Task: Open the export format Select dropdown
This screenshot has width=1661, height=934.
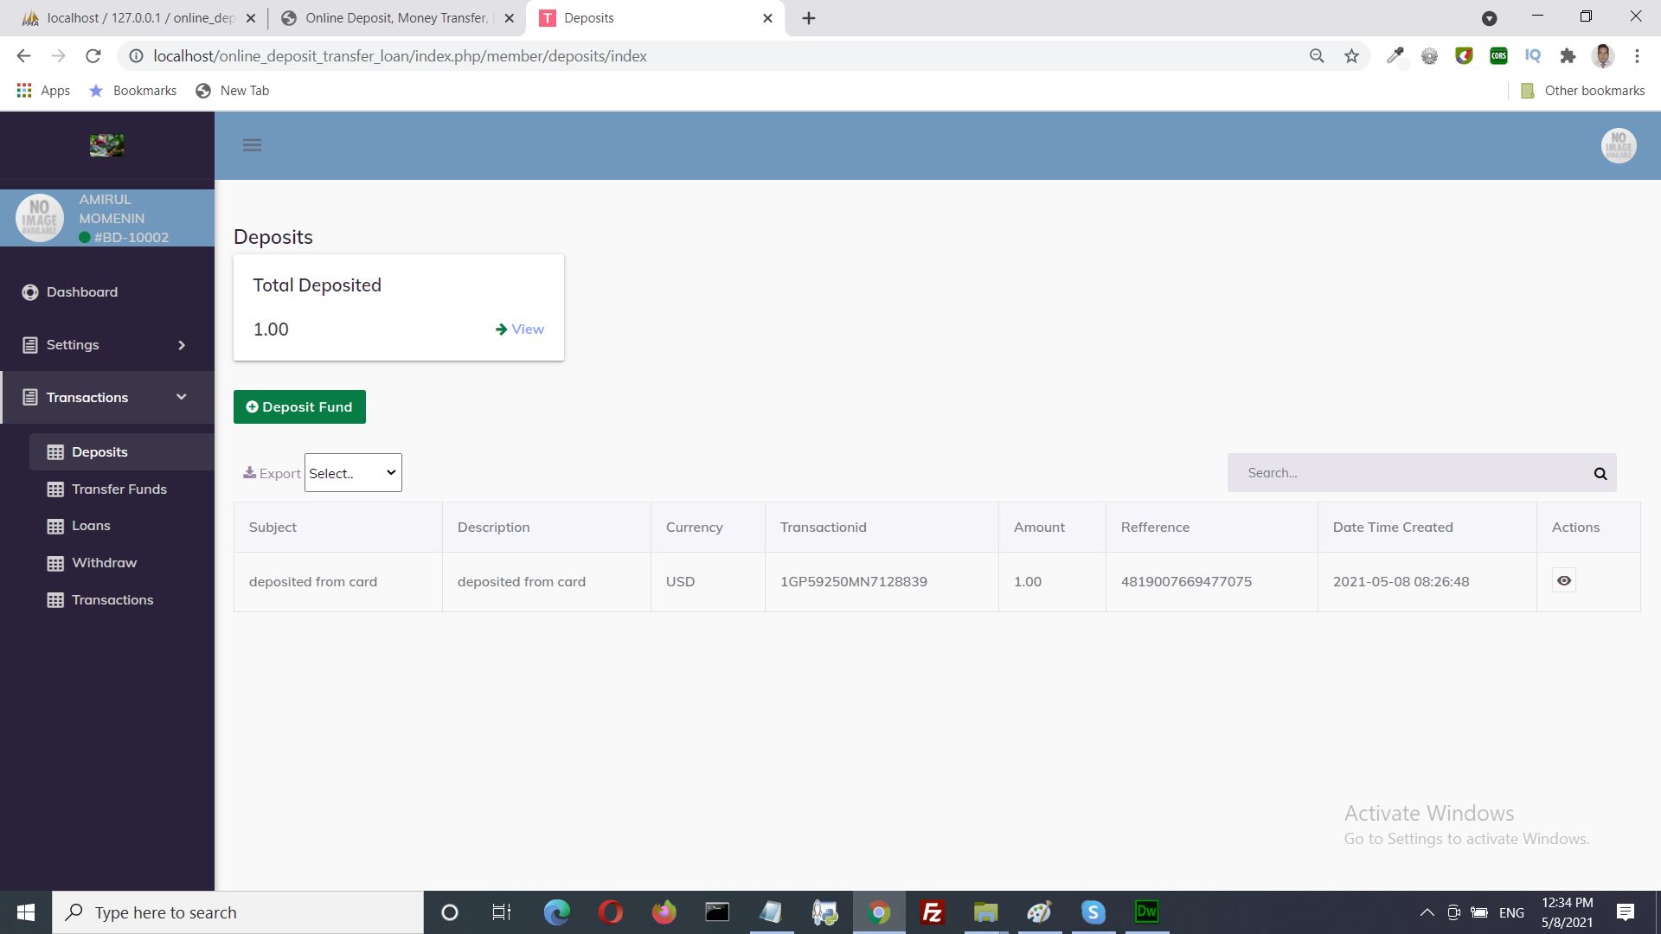Action: click(353, 473)
